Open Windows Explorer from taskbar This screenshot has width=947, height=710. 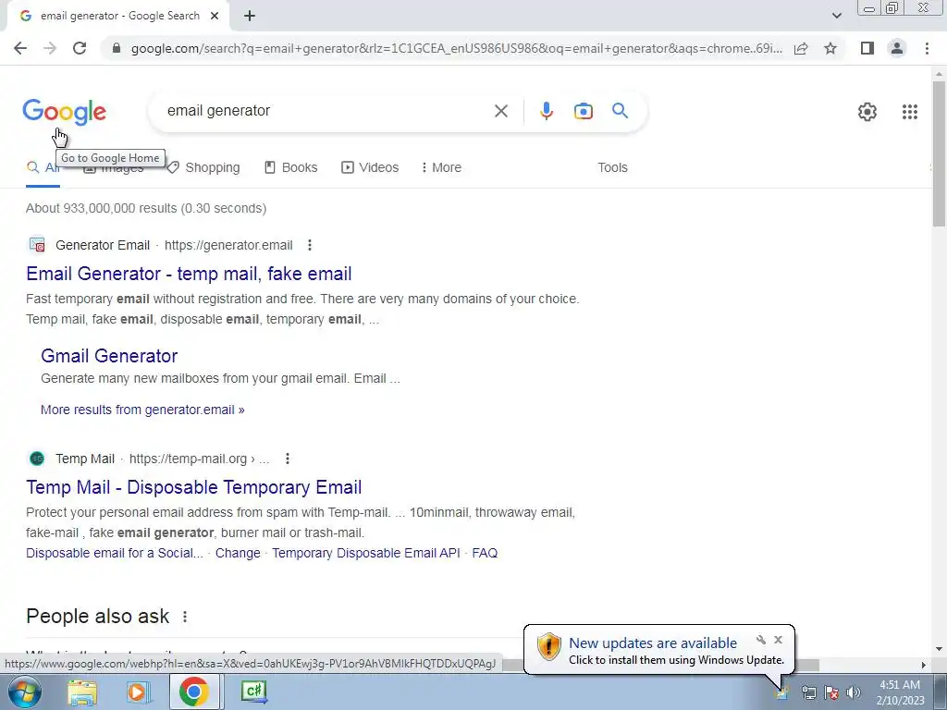pyautogui.click(x=82, y=692)
